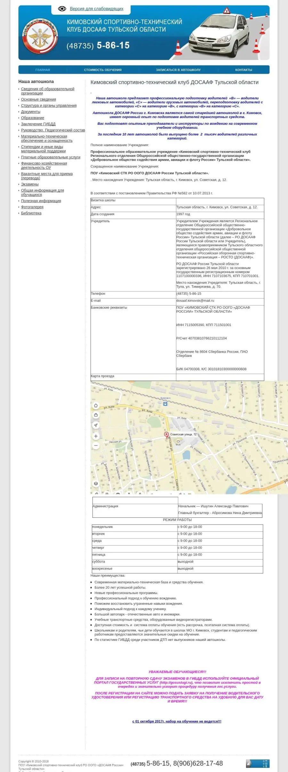Image resolution: width=288 pixels, height=772 pixels.
Task: Click 'Главный бухгалтер - Абросимова Нина Дмитриевна'
Action: pos(220,513)
